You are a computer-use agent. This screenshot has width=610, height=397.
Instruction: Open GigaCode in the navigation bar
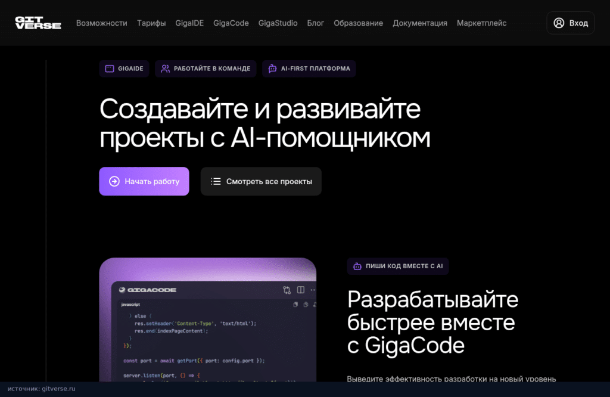point(231,23)
